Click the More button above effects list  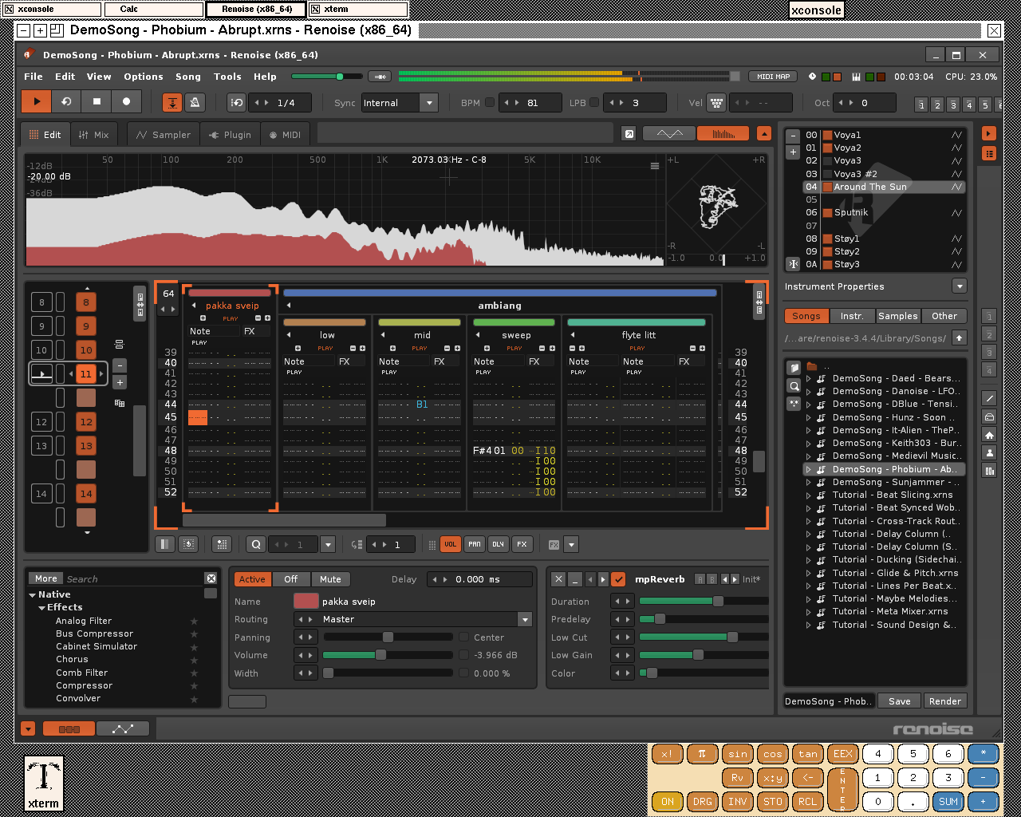pyautogui.click(x=46, y=578)
